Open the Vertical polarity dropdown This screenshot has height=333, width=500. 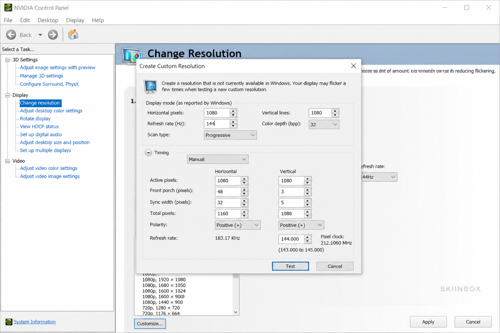click(x=301, y=225)
